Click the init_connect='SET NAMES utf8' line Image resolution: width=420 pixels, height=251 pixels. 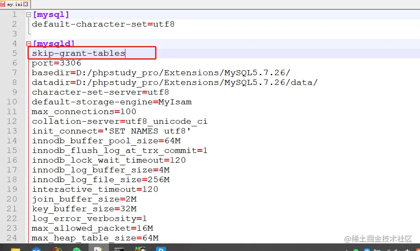(x=111, y=131)
